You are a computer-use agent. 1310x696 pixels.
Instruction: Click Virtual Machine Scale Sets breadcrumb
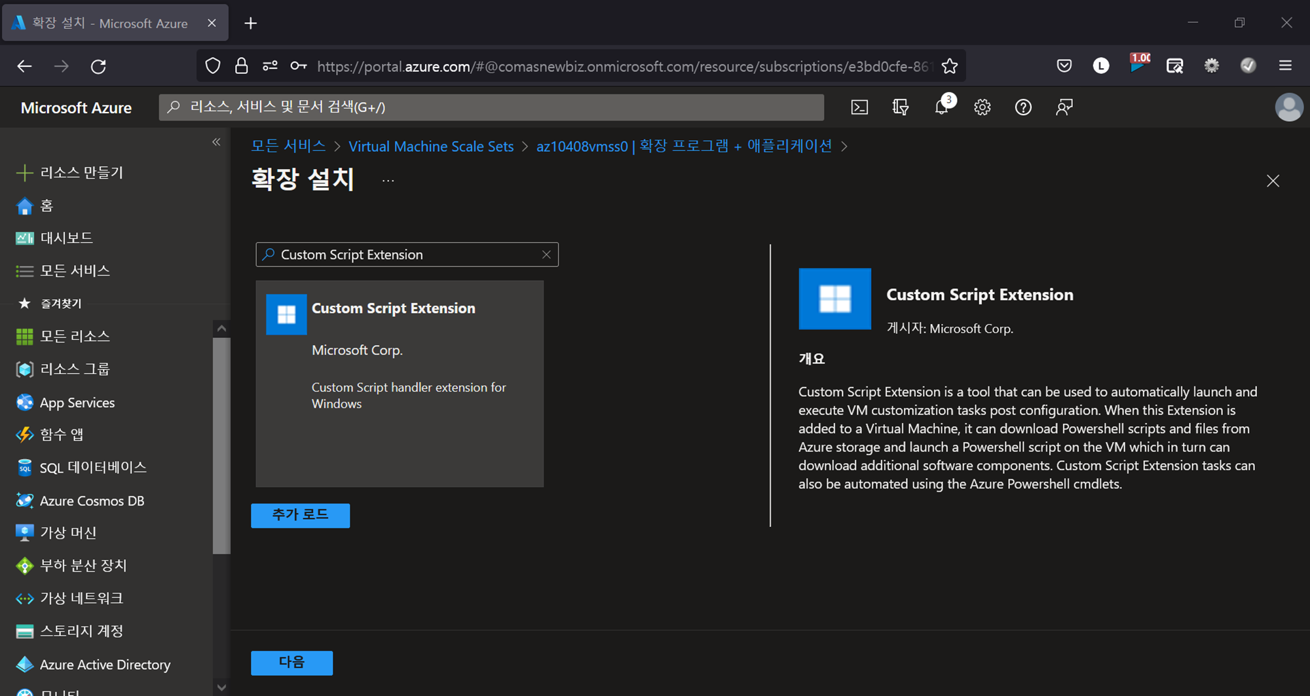click(431, 146)
